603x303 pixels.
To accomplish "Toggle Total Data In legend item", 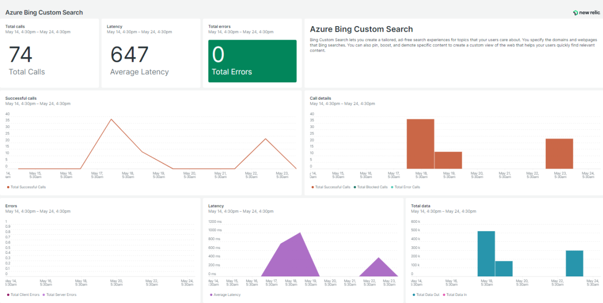I will click(x=456, y=294).
